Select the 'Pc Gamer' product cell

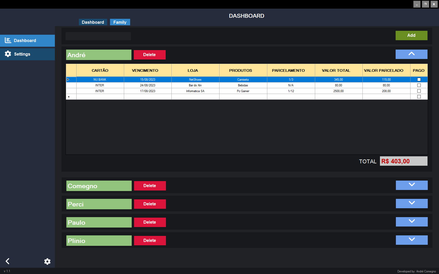[x=243, y=91]
